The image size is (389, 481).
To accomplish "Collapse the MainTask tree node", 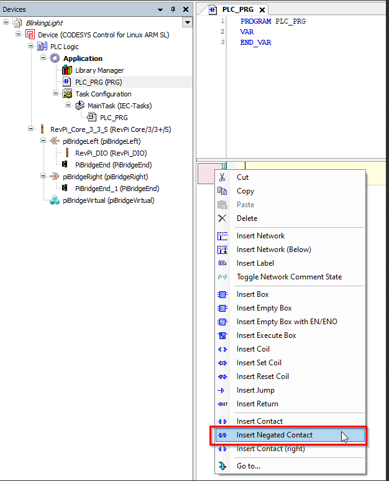I will coord(68,106).
